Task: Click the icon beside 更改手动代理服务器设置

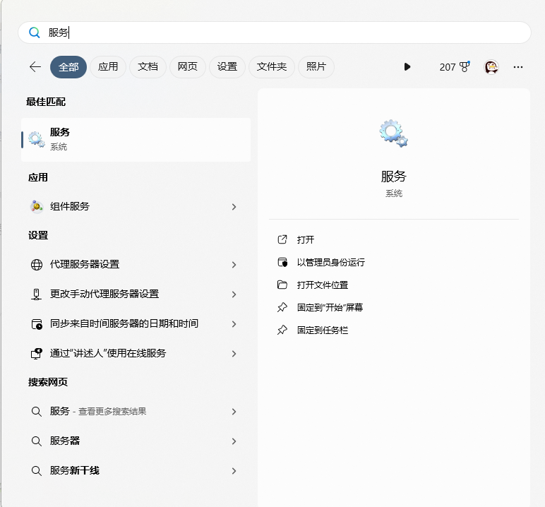Action: (37, 294)
